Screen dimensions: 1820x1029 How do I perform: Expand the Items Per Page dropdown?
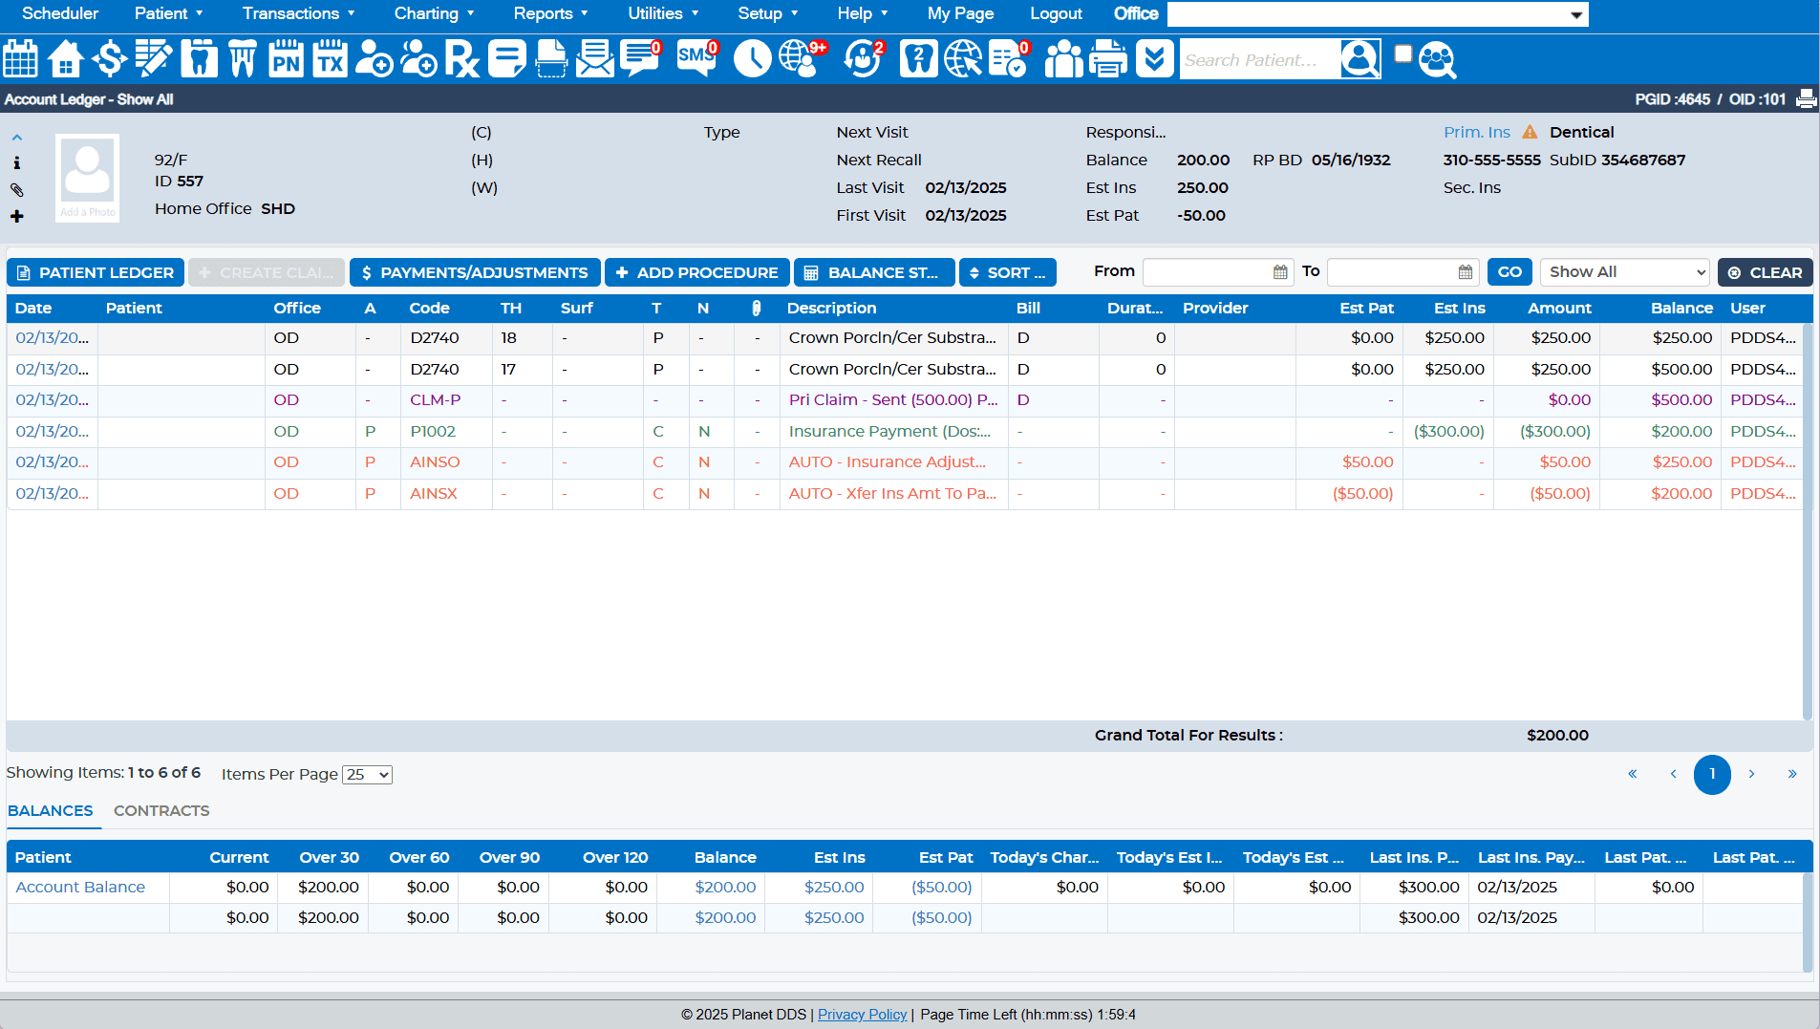[368, 775]
